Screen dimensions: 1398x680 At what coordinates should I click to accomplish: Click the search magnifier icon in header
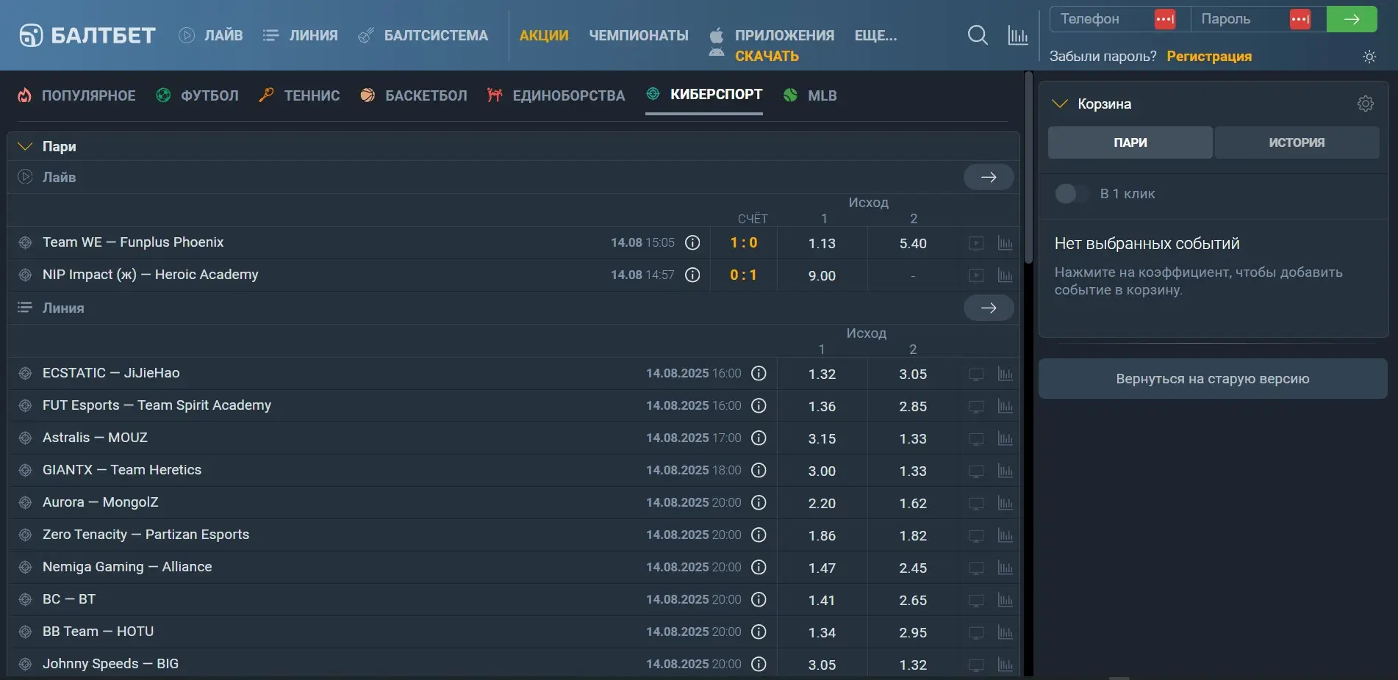click(x=977, y=35)
